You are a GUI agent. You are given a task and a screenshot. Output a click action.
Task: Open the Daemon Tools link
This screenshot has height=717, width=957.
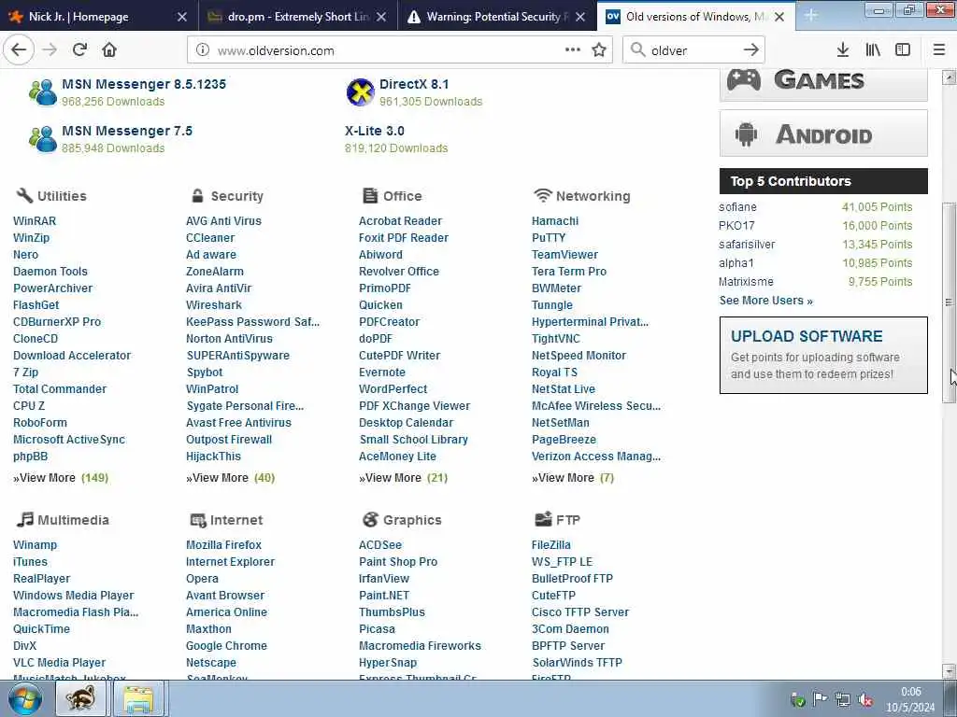50,272
